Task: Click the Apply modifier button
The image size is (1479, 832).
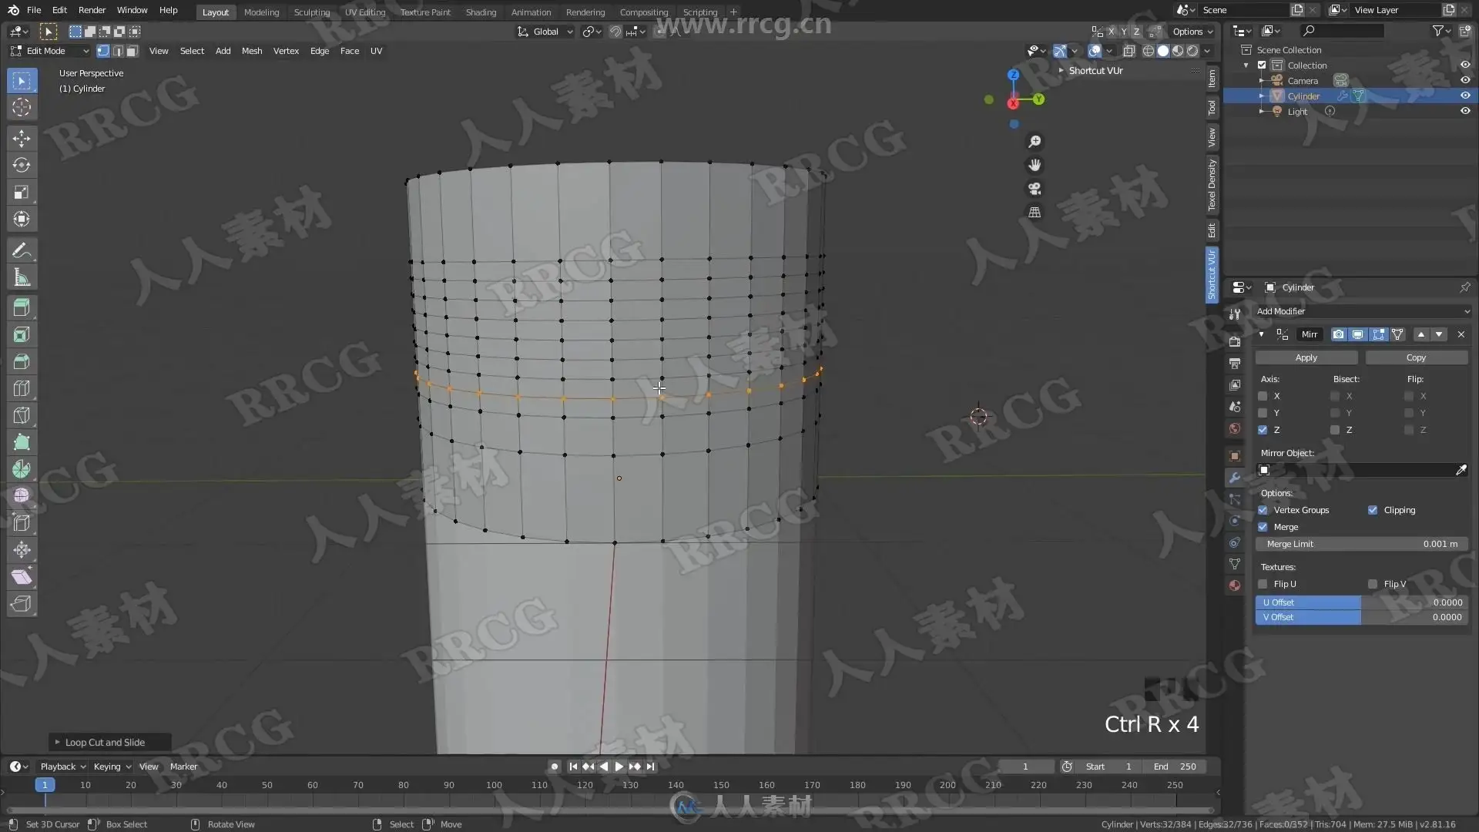Action: point(1306,357)
